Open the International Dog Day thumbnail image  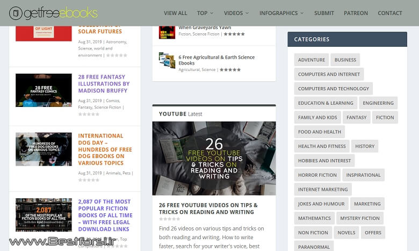coord(44,149)
